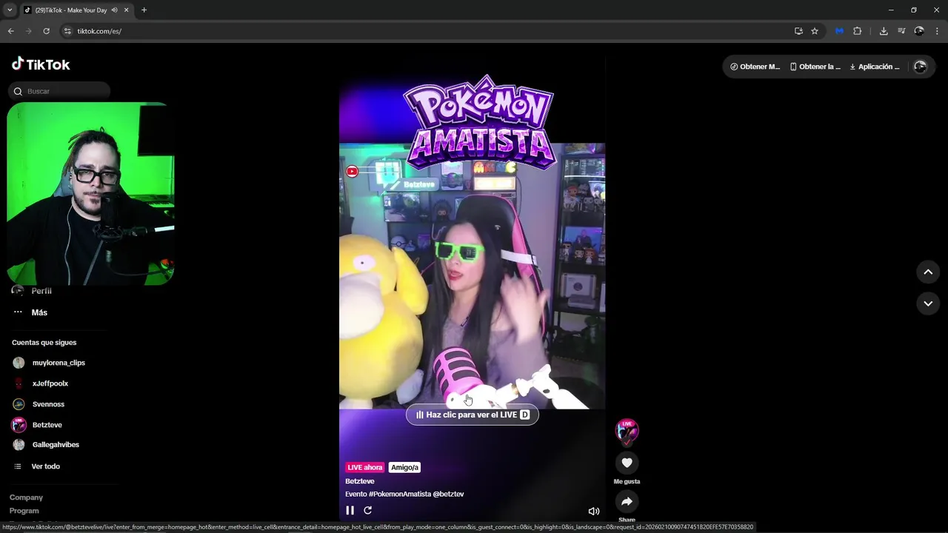Open the media controls icon

coord(901,31)
